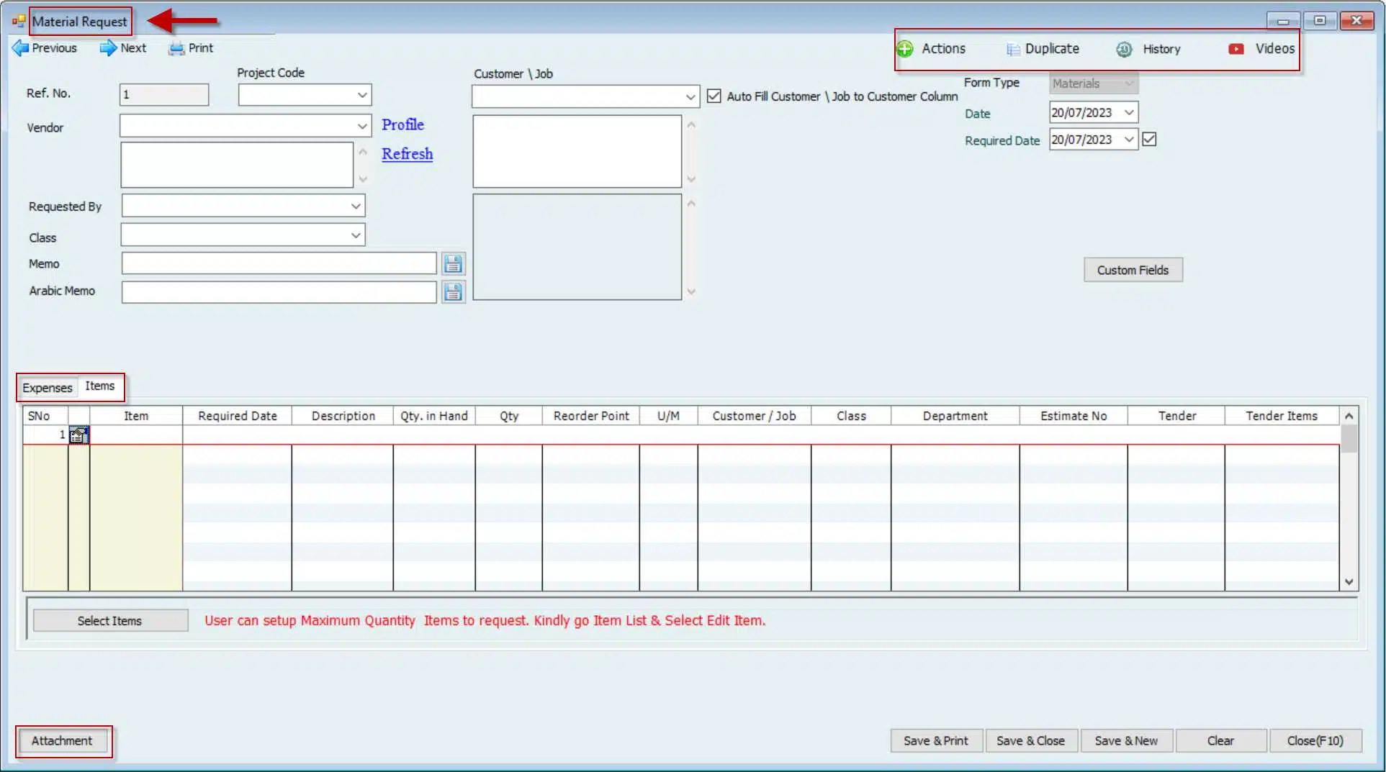1386x772 pixels.
Task: Click the Duplicate document icon
Action: (1013, 50)
